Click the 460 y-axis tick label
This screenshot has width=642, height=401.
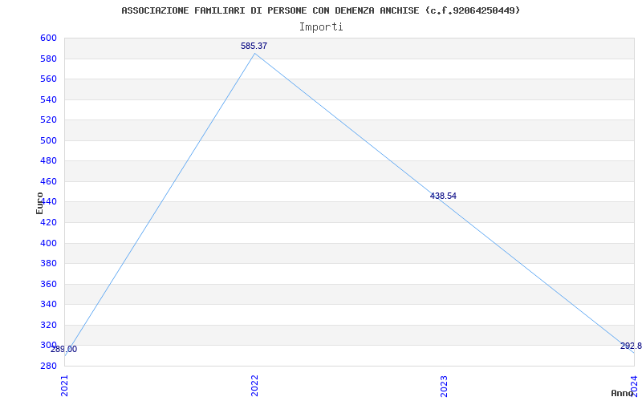click(x=48, y=182)
